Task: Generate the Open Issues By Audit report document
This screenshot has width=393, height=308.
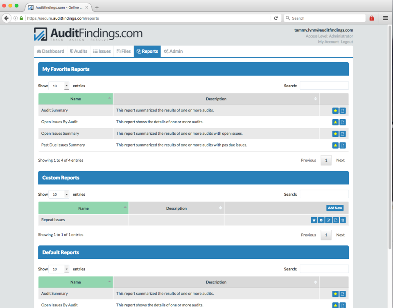Action: (x=343, y=122)
